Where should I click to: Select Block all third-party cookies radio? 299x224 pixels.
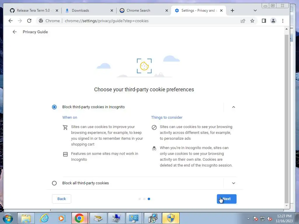(54, 183)
